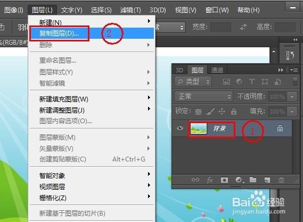
Task: Filter layers by pixel layers icon
Action: point(226,81)
